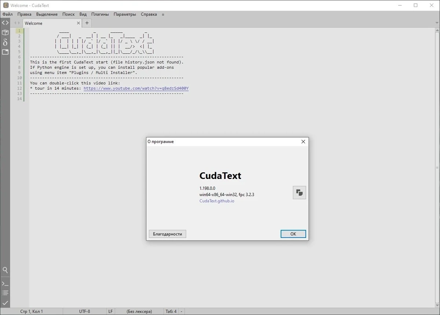Screen dimensions: 440x315
Task: Copy version info with the copy icon button
Action: pos(299,193)
